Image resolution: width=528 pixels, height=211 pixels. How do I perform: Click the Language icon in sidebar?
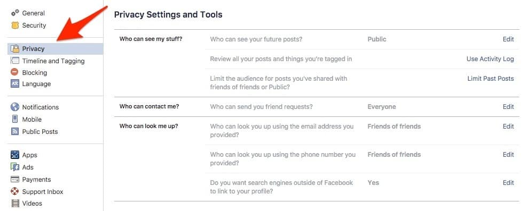point(15,84)
